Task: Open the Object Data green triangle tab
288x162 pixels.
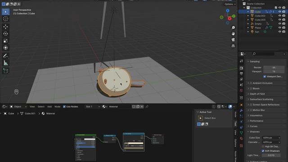Action: click(x=241, y=133)
